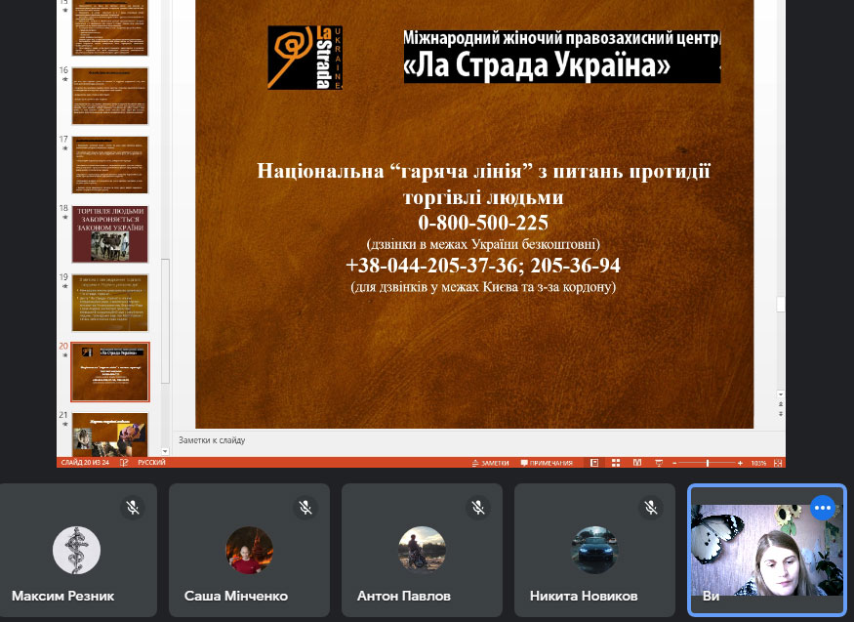Image resolution: width=854 pixels, height=622 pixels.
Task: Select slide 18 thumbnail
Action: 110,233
